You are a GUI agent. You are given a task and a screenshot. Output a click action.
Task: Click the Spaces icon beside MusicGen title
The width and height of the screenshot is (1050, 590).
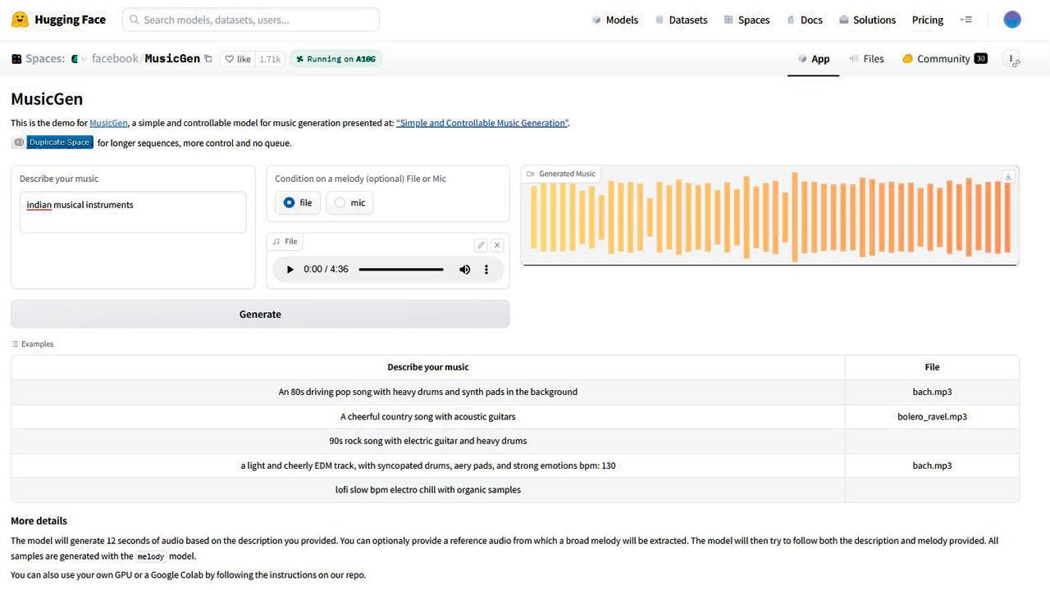(16, 59)
